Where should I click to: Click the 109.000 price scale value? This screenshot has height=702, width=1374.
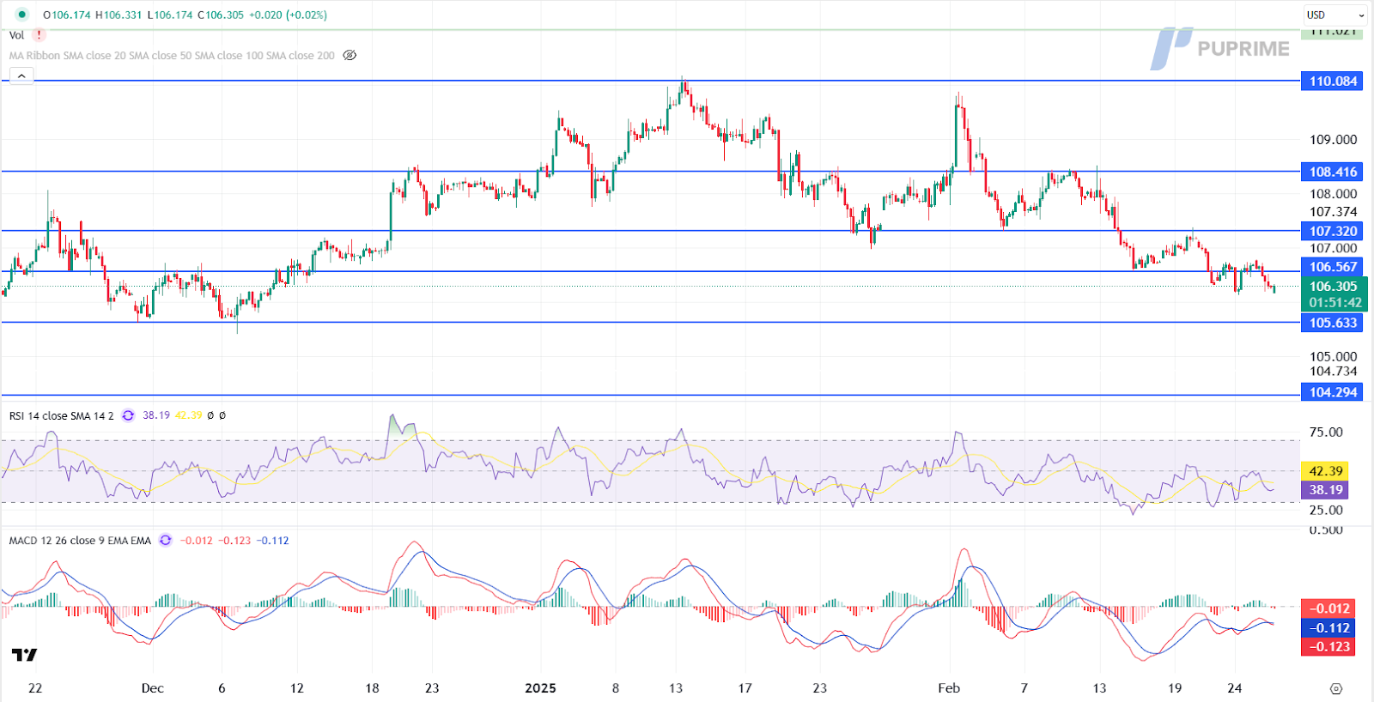[x=1333, y=140]
